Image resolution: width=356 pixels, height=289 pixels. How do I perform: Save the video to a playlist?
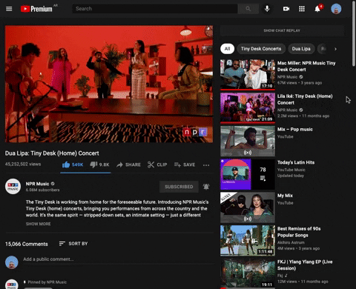click(185, 165)
